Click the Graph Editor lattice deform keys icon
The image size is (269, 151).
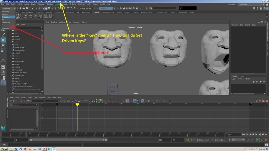(x=18, y=101)
